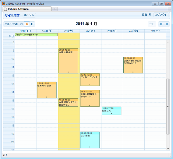173x159 pixels.
Task: Switch to 日 day view
Action: tap(32, 24)
